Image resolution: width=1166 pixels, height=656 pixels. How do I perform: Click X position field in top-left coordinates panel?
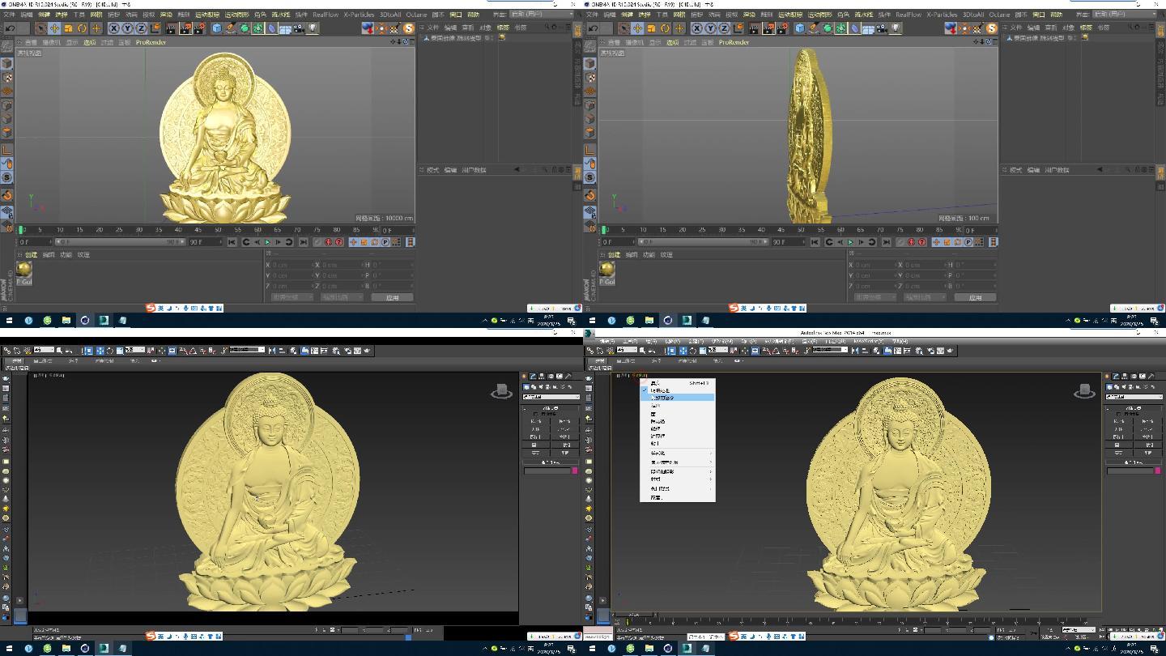pyautogui.click(x=291, y=265)
